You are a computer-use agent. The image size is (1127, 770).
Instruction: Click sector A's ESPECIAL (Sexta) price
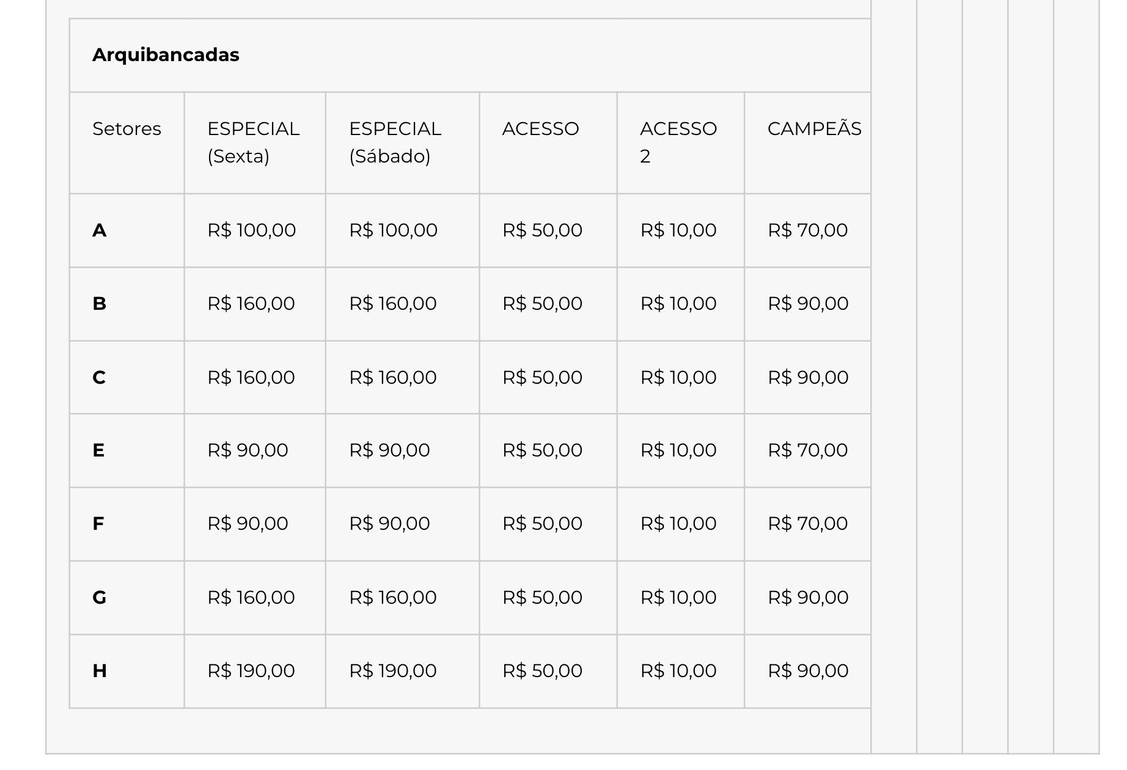pyautogui.click(x=251, y=230)
